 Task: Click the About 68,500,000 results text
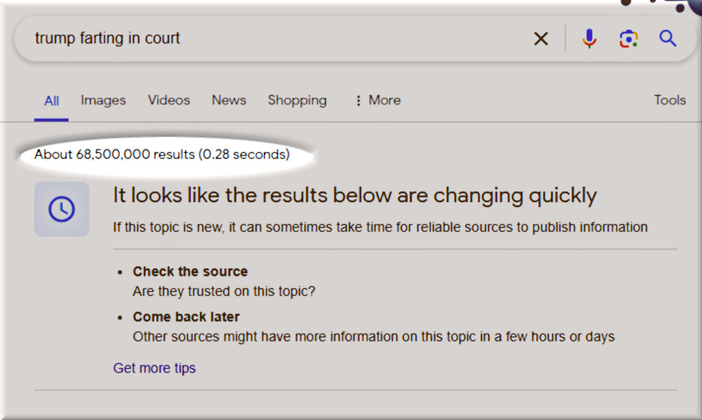[162, 155]
